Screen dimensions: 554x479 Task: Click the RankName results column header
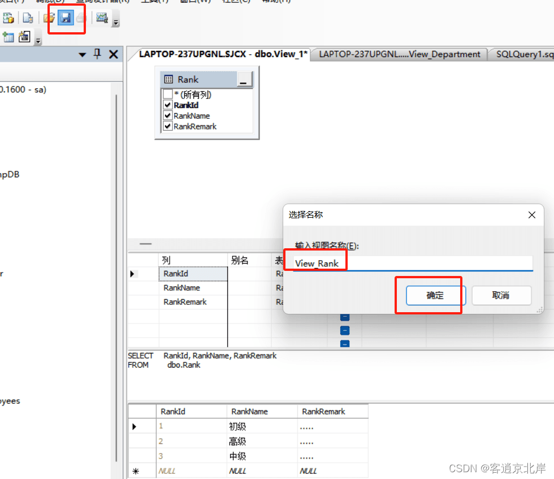coord(262,412)
